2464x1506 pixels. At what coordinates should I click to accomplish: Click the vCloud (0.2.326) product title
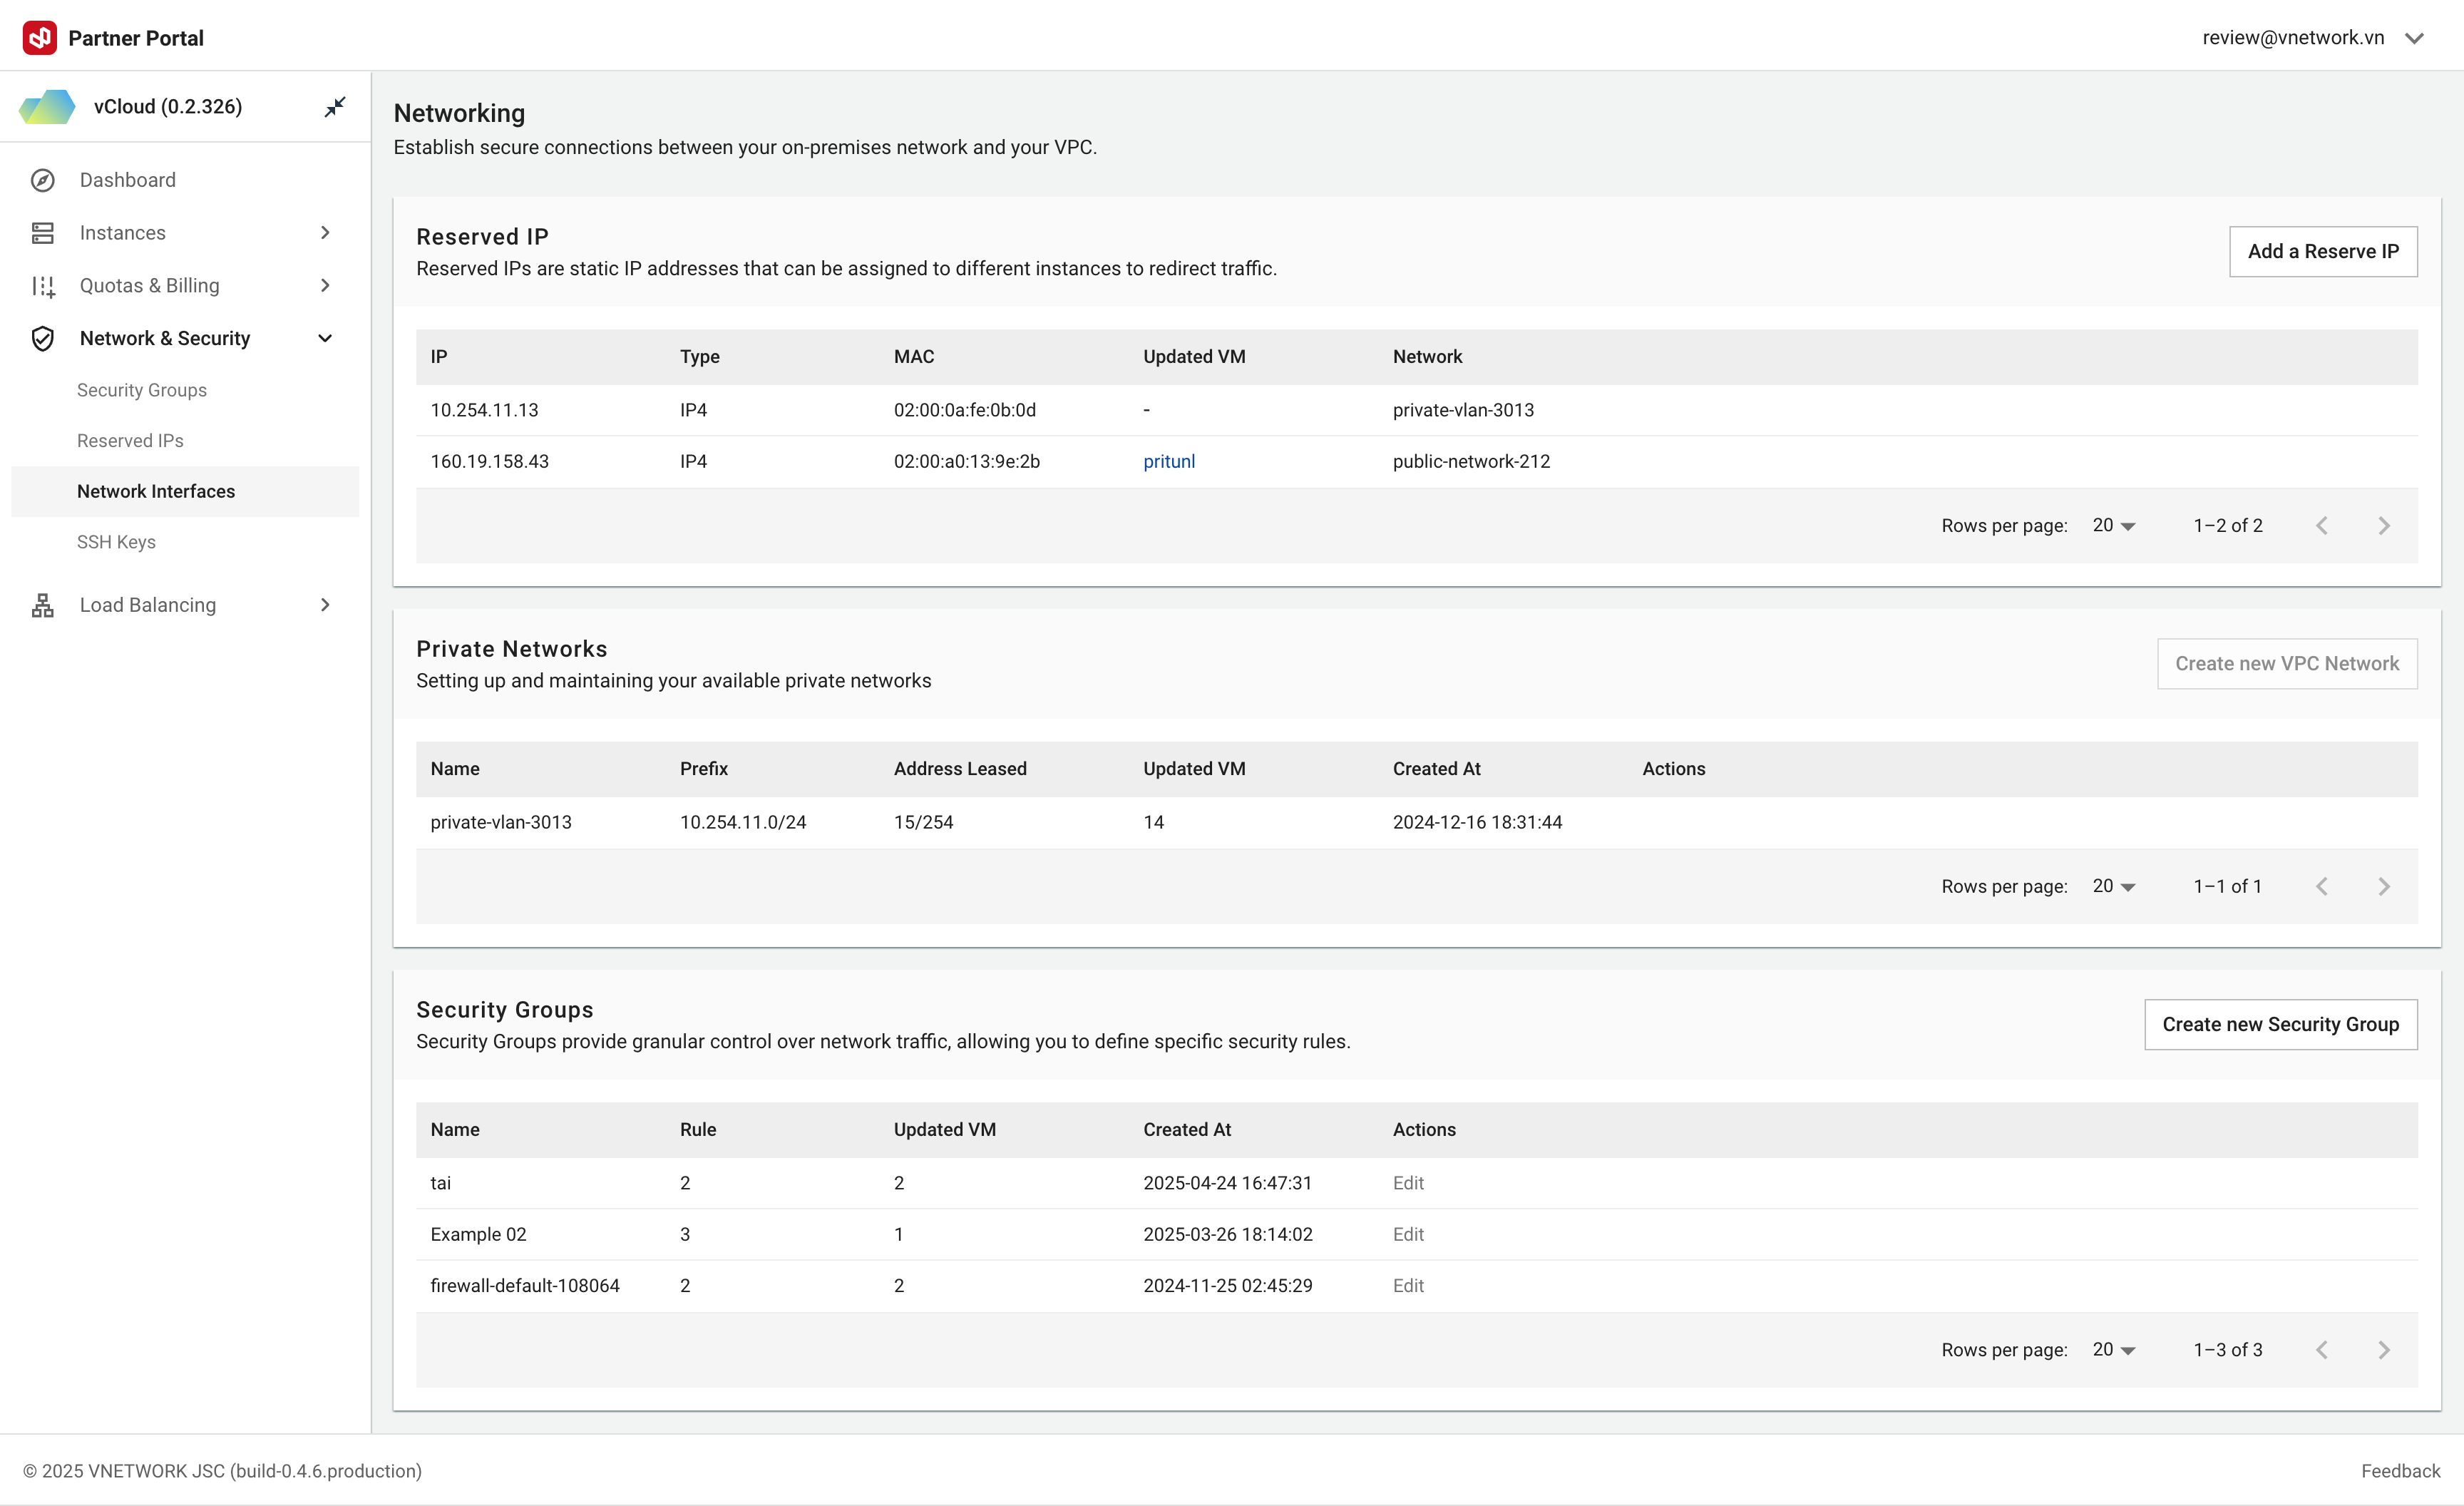(168, 107)
